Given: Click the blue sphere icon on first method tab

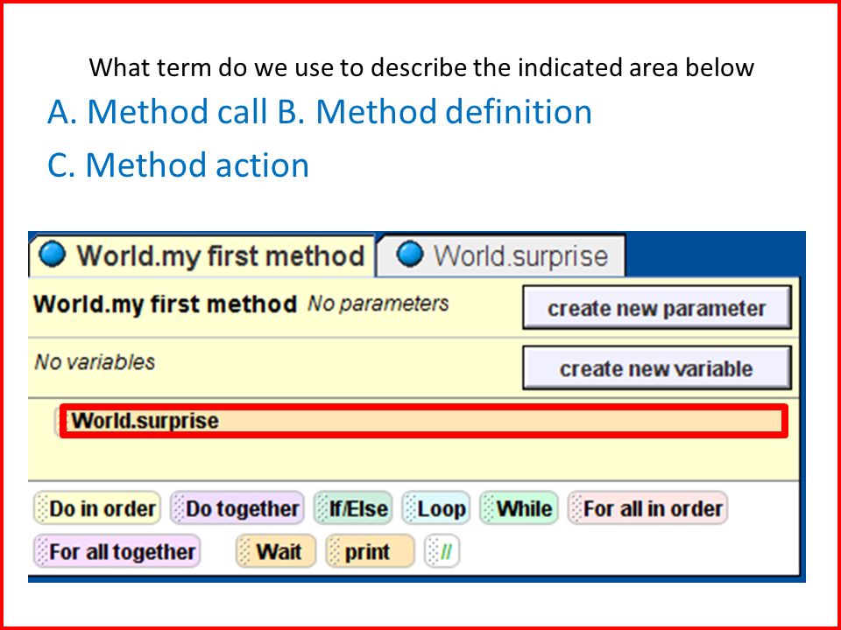Looking at the screenshot, I should pos(53,254).
